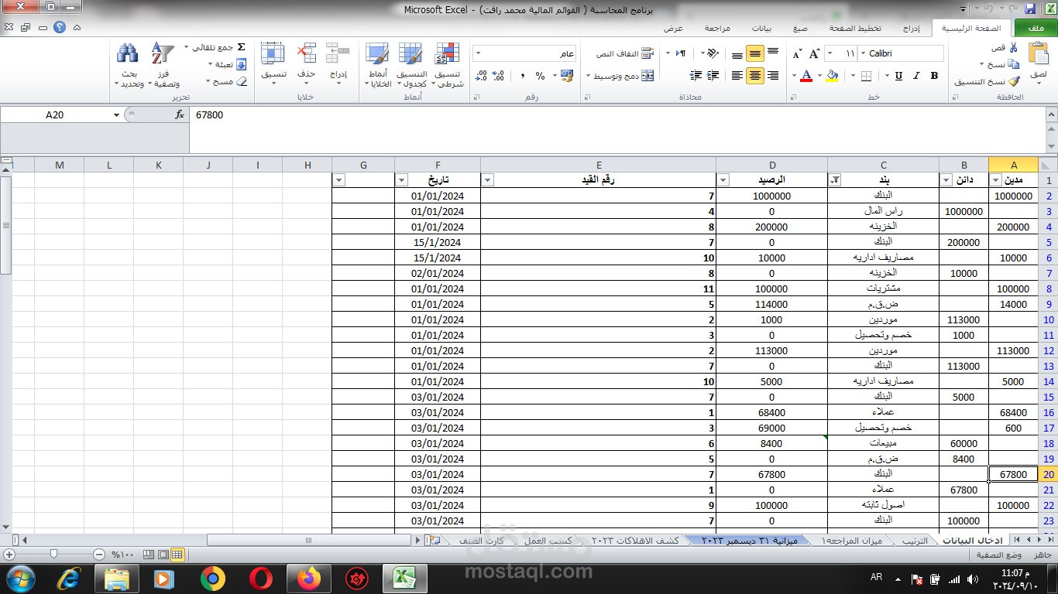
Task: Open filter dropdown for مدين column
Action: pyautogui.click(x=997, y=180)
